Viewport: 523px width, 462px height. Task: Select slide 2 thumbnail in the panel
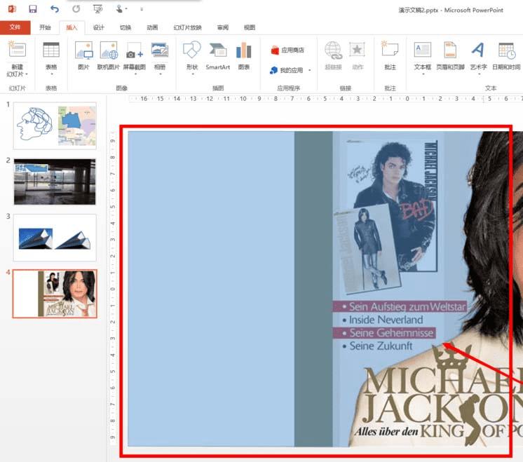tap(55, 181)
